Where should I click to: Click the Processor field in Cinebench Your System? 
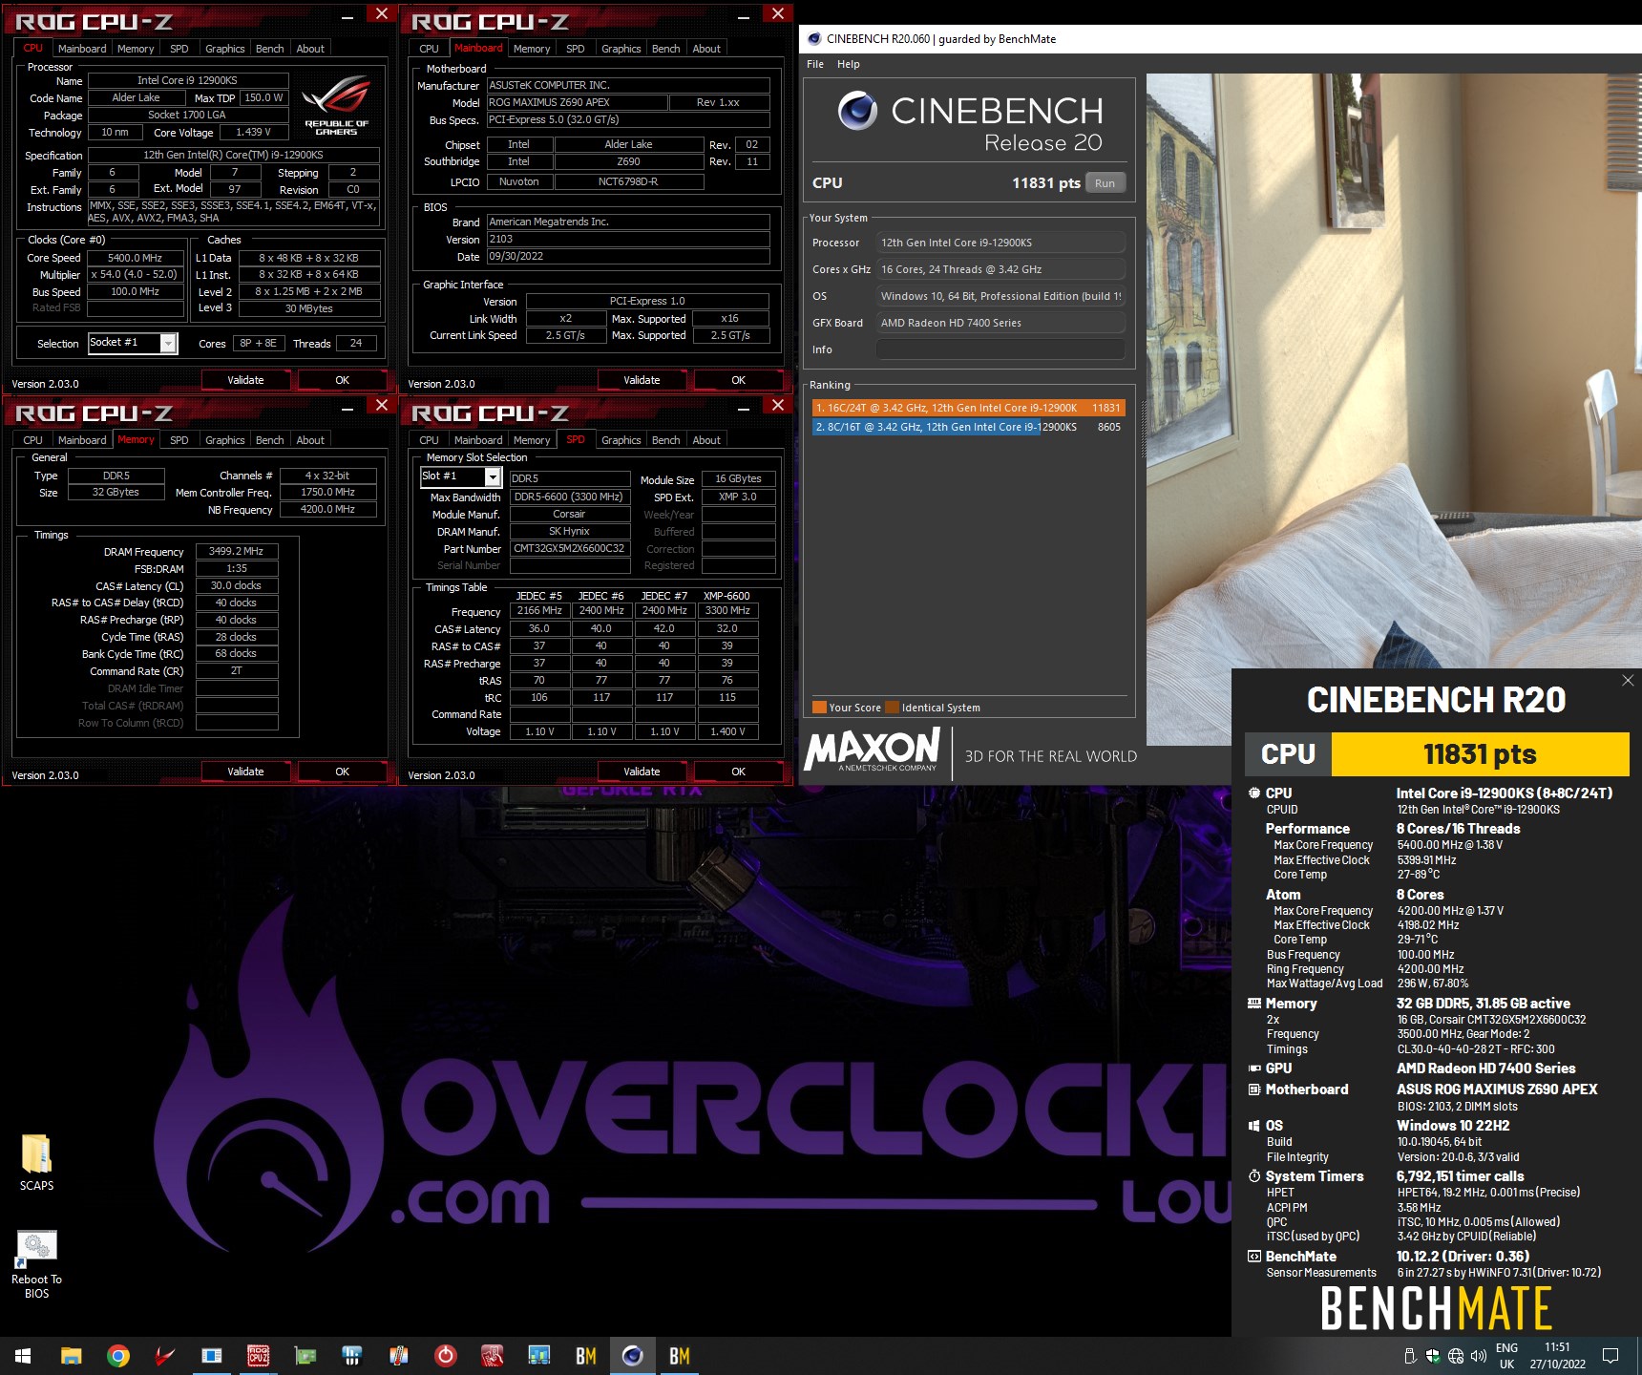point(1000,243)
